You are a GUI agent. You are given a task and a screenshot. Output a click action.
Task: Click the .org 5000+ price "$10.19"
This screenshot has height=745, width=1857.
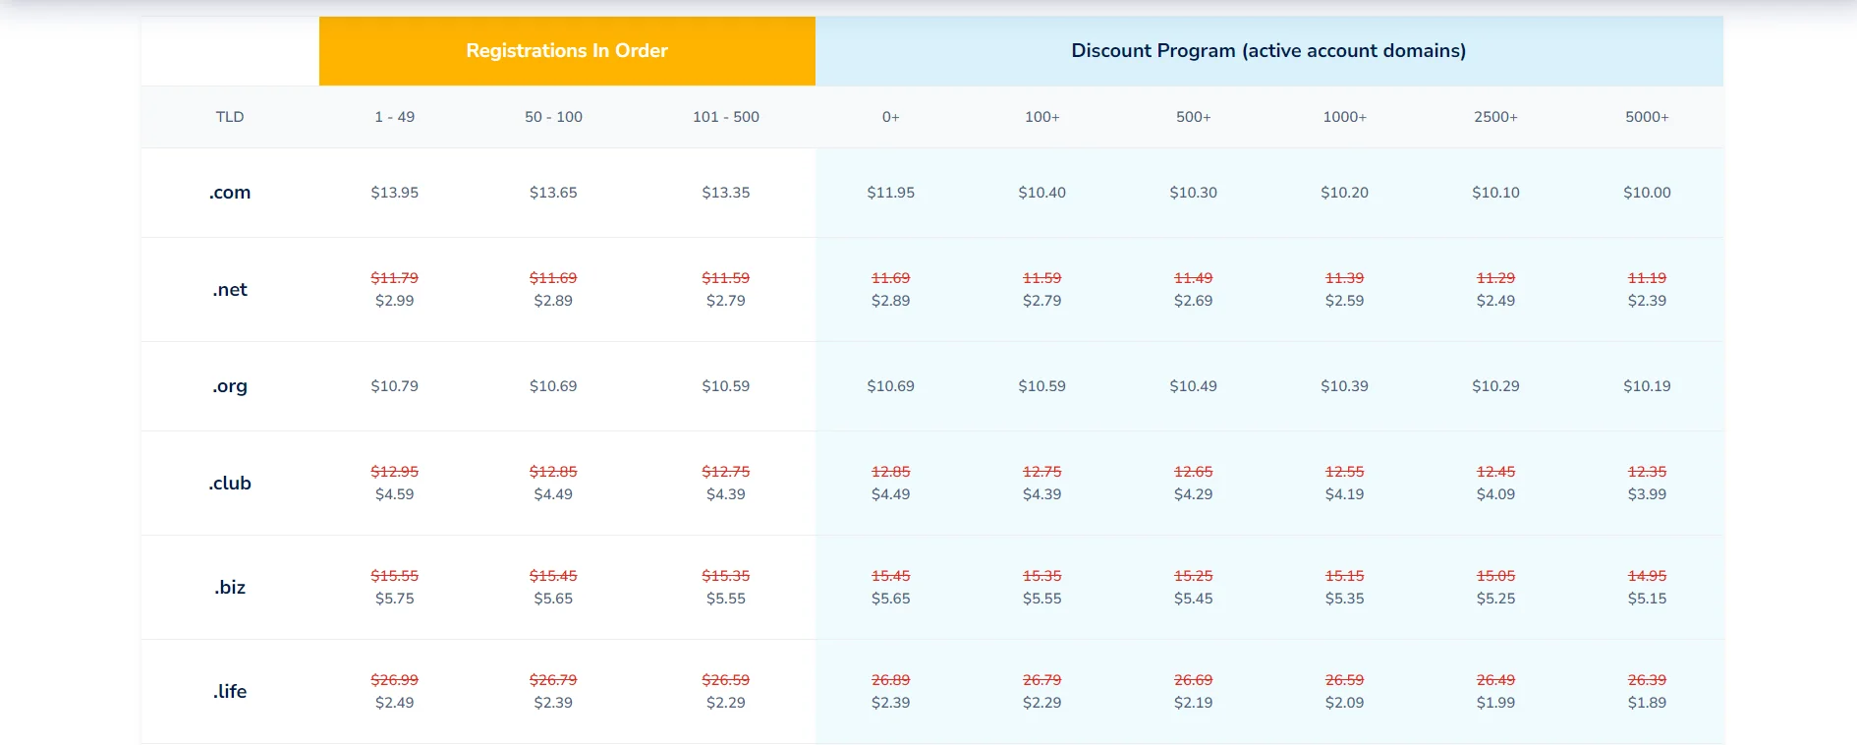1648,386
